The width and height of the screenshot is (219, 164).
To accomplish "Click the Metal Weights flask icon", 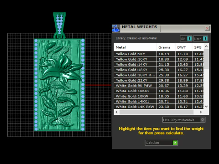I will (116, 29).
